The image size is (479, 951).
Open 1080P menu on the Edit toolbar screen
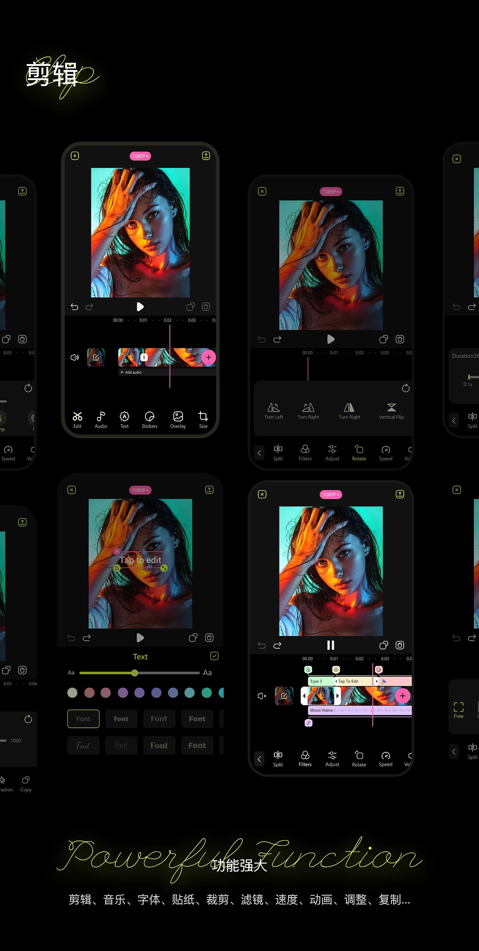(x=140, y=156)
